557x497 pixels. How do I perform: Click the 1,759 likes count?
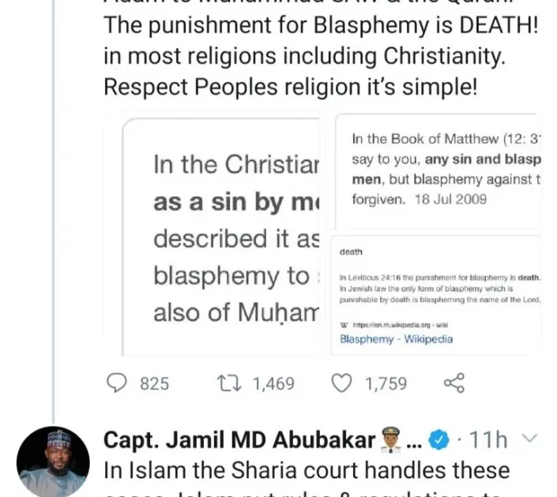pos(386,384)
